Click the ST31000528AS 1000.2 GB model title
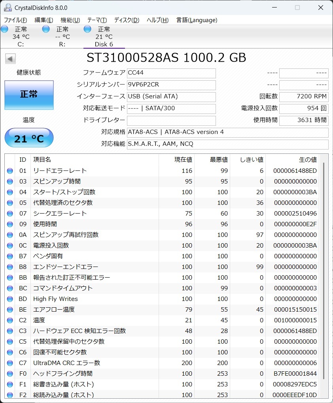Screen dimensions: 333x403 pos(166,58)
